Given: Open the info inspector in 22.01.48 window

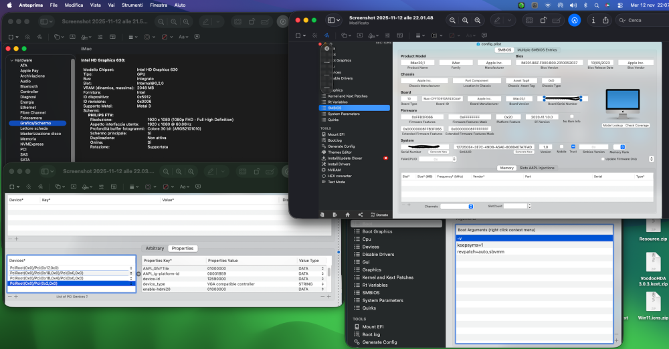Looking at the screenshot, I should [593, 20].
